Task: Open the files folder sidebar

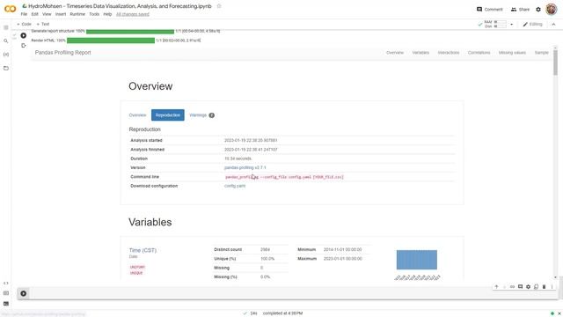Action: [6, 69]
